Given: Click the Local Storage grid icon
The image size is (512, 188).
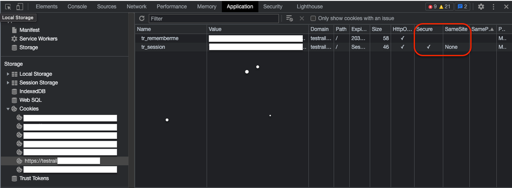Looking at the screenshot, I should point(14,74).
